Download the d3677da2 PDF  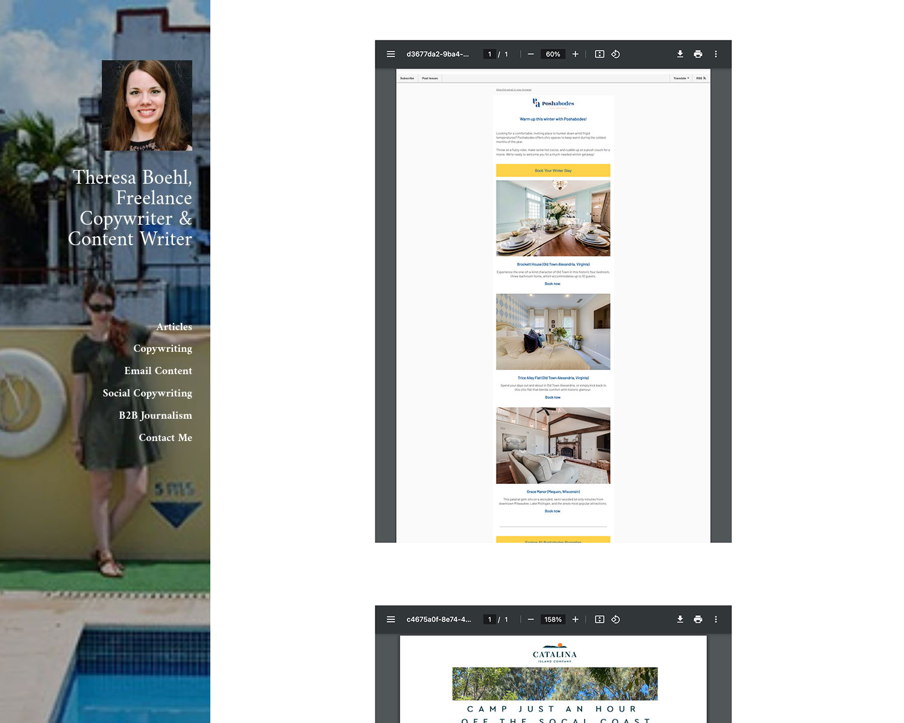680,54
